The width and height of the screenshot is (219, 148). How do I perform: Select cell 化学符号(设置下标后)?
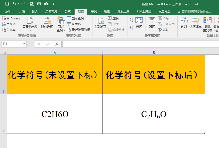(154, 74)
